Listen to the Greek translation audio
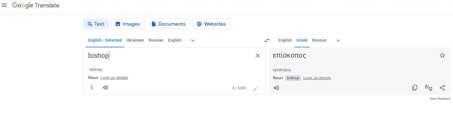Viewport: 453px width, 114px height. [276, 88]
